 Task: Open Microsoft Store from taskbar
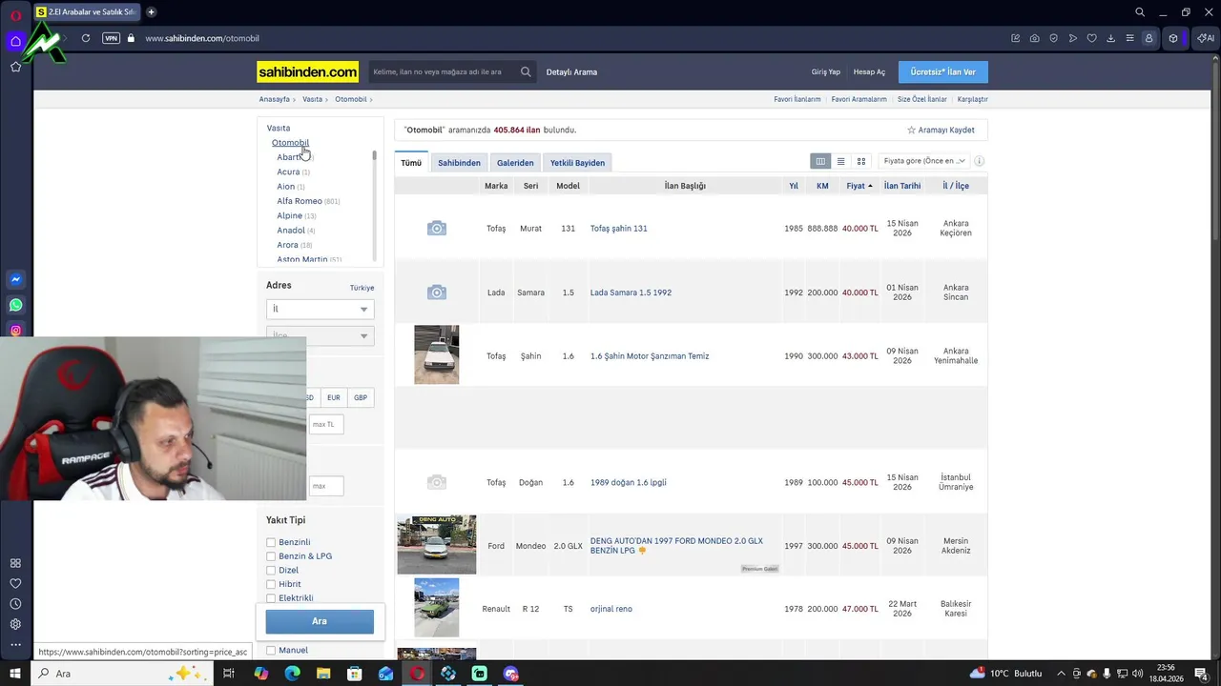(x=354, y=674)
